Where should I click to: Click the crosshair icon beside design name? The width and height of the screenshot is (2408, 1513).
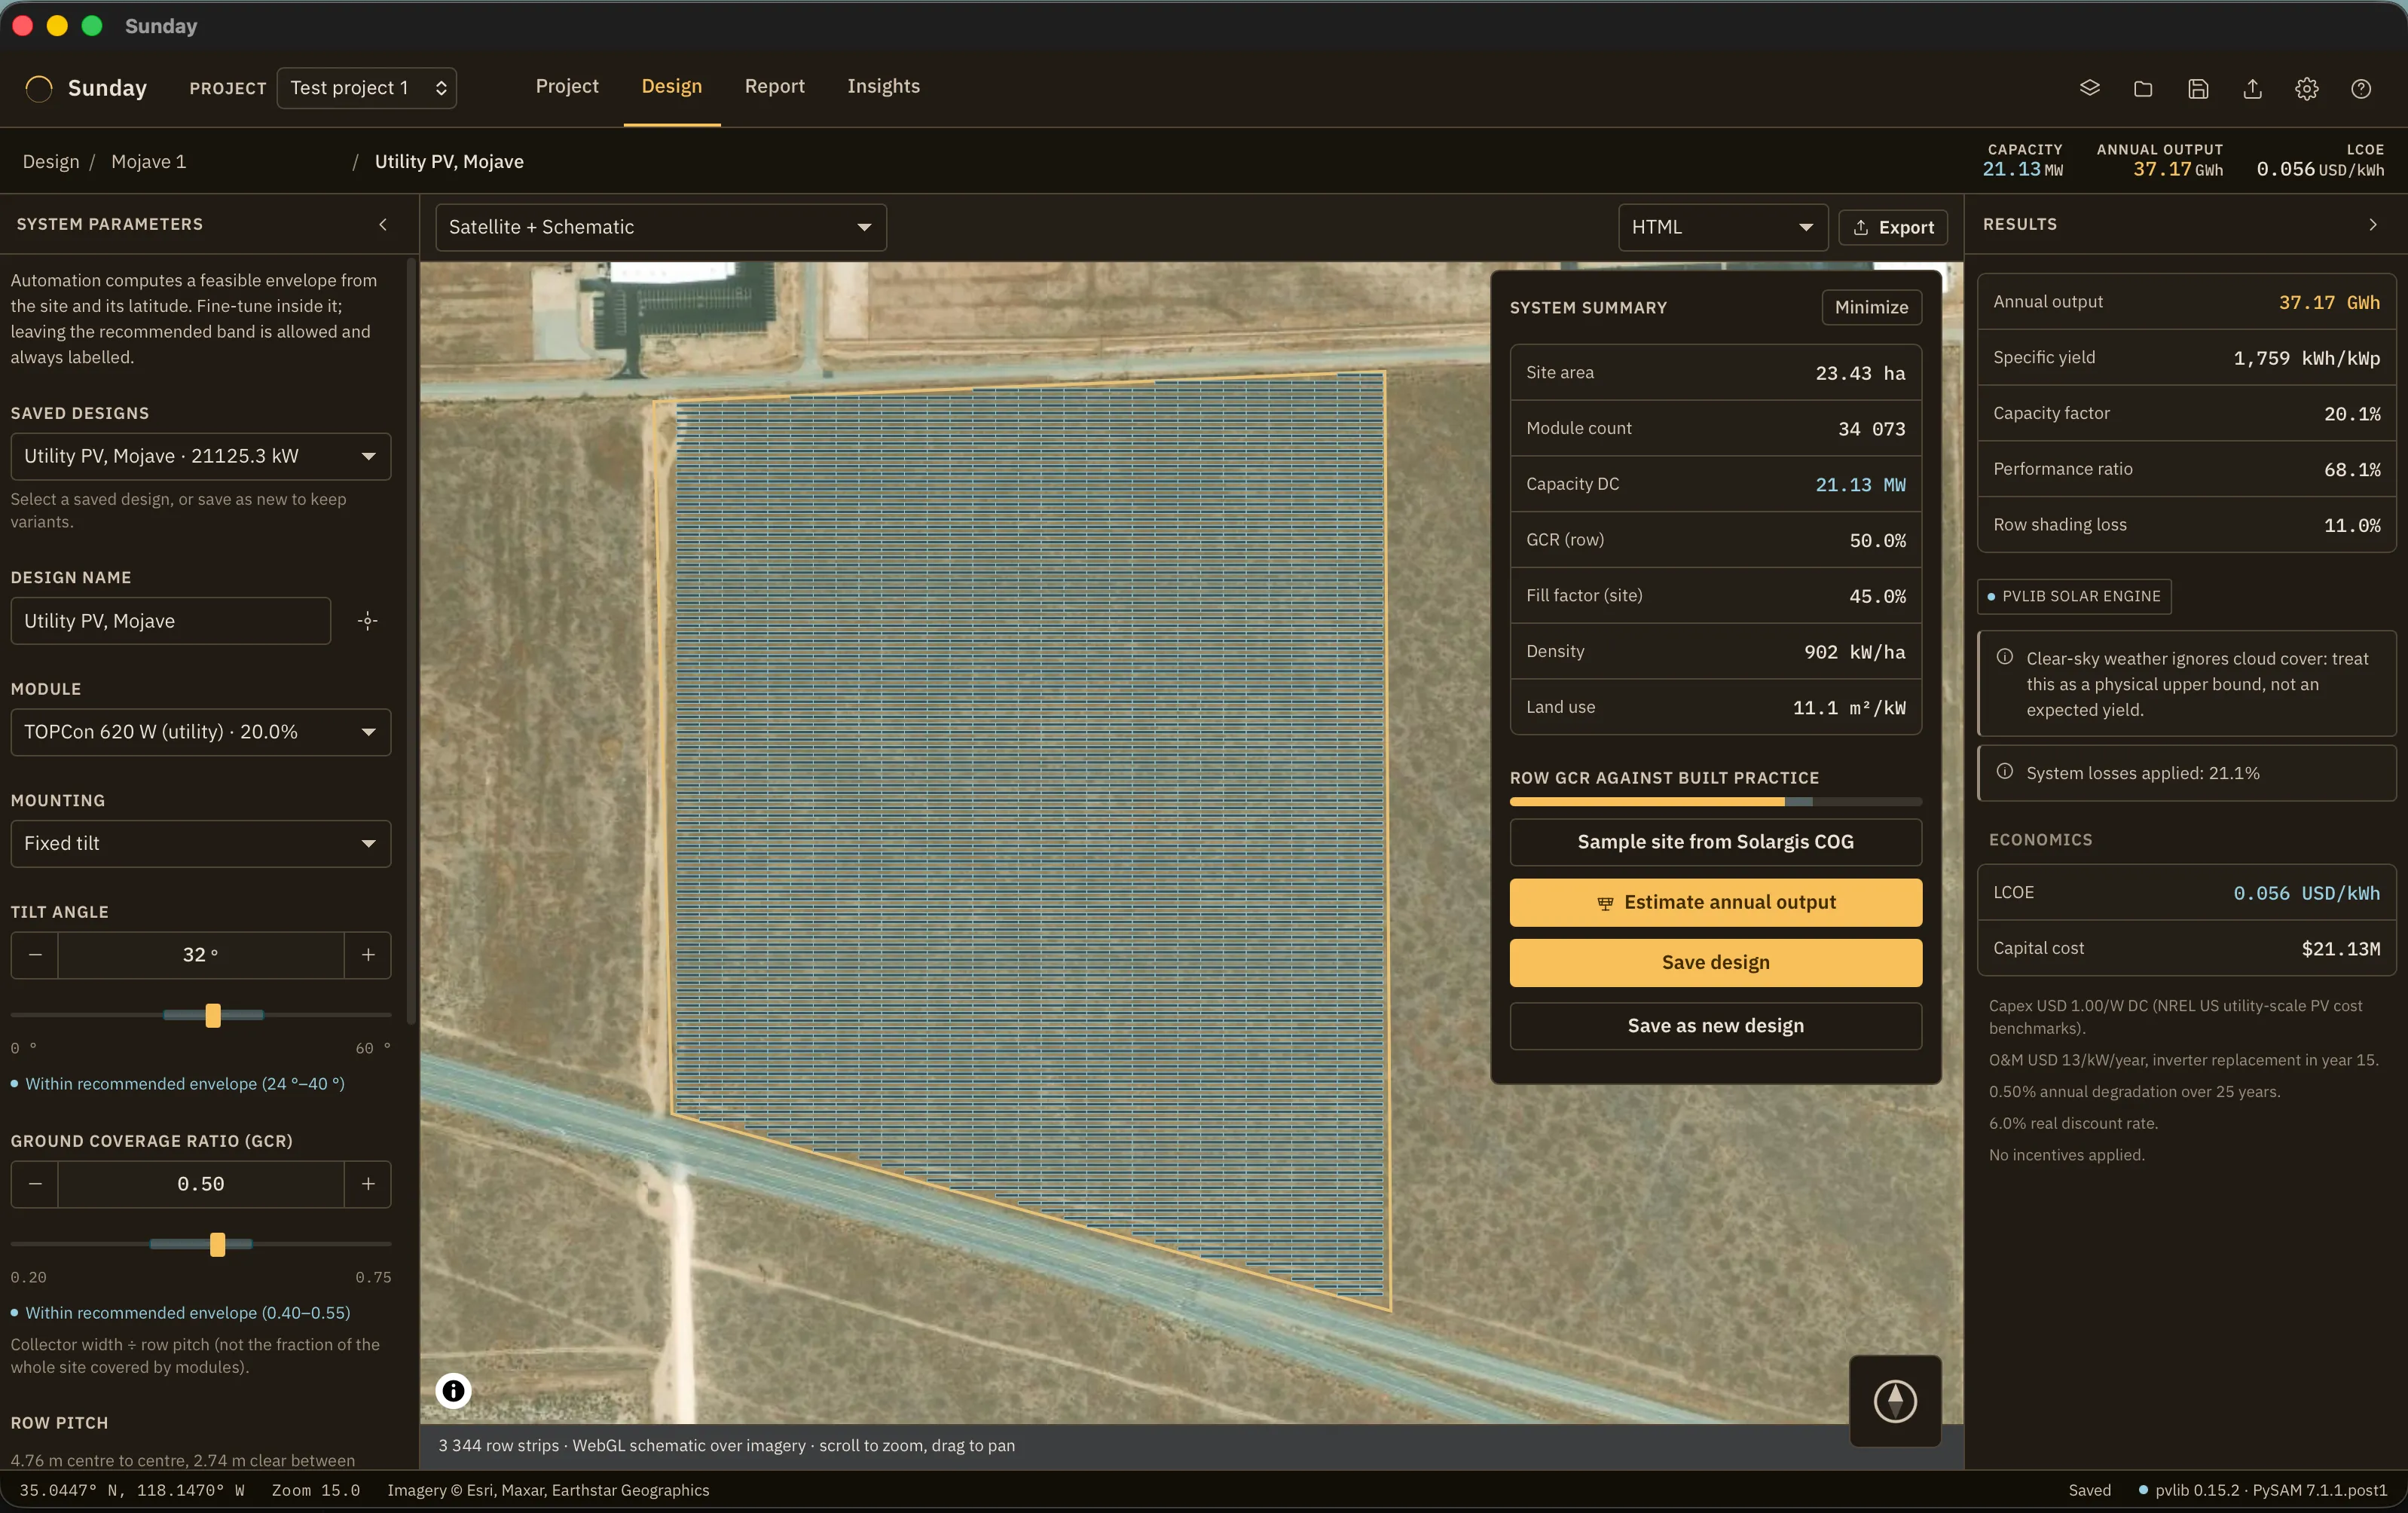pyautogui.click(x=368, y=621)
